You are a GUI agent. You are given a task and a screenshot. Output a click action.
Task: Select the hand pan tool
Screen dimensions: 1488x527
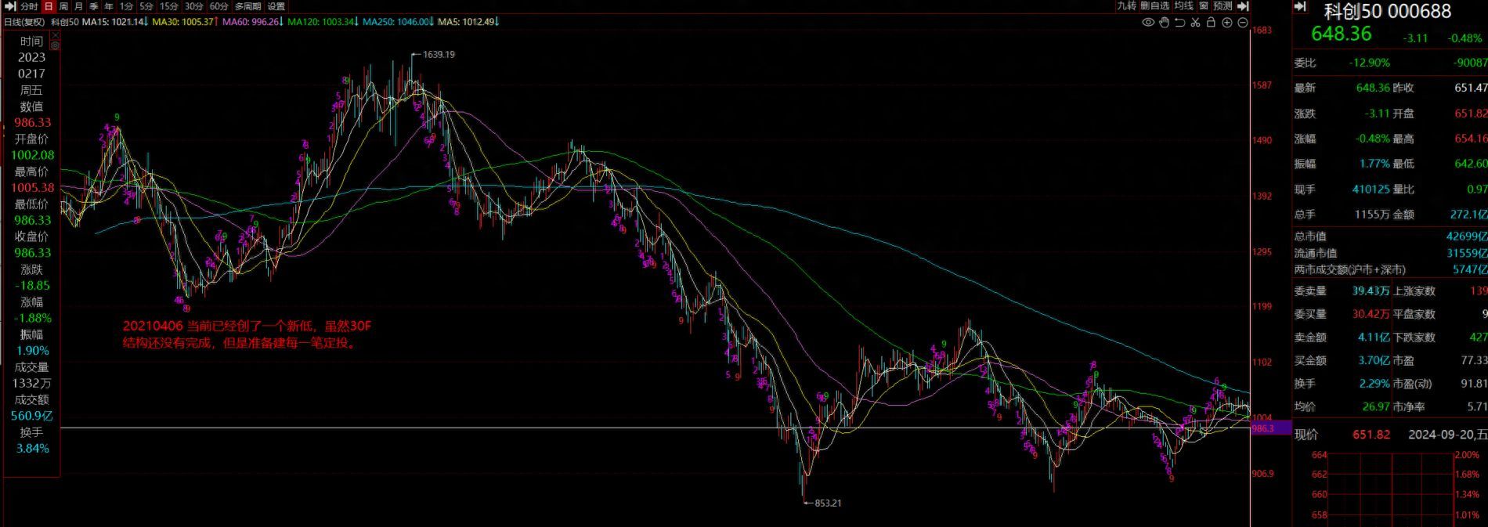pyautogui.click(x=1164, y=23)
